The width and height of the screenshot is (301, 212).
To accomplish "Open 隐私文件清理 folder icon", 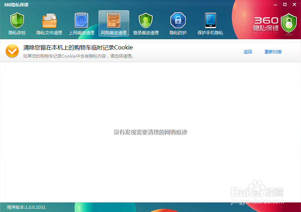I will pos(49,21).
